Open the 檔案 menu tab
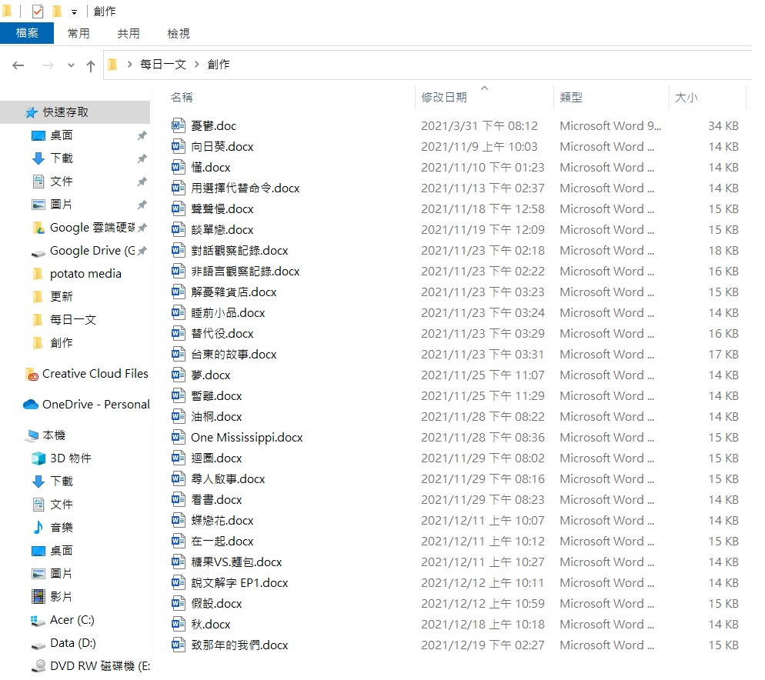Screen dimensions: 765x680 pos(27,33)
